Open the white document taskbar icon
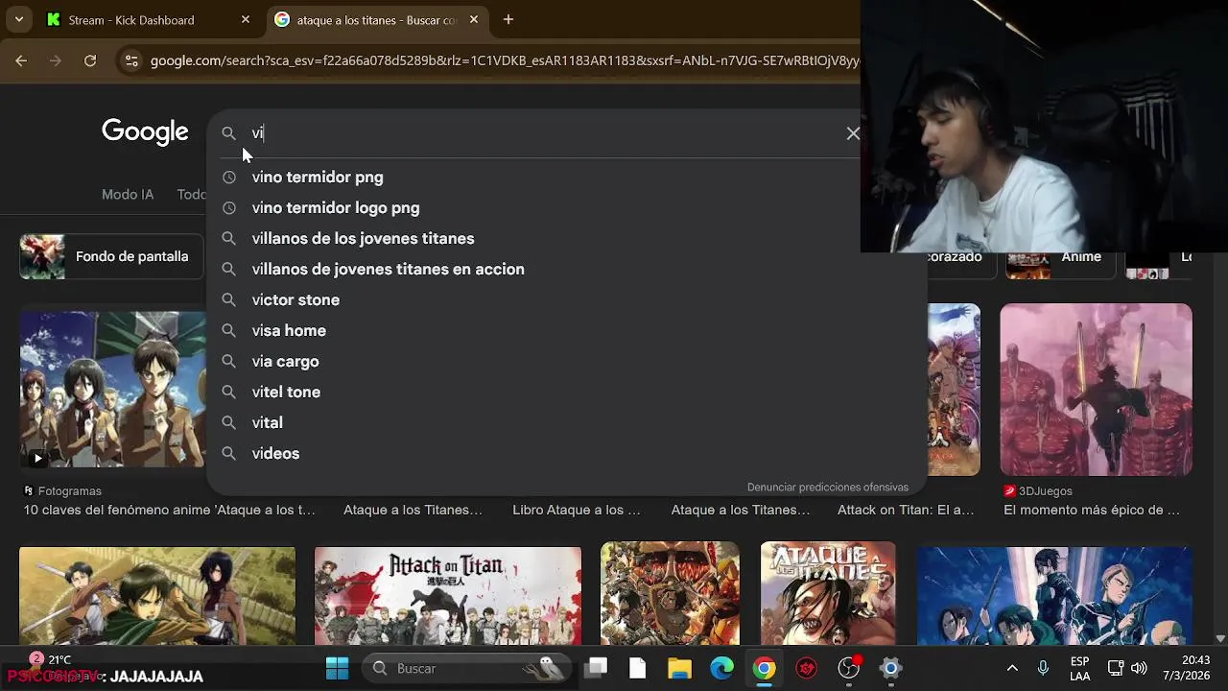The height and width of the screenshot is (691, 1228). tap(638, 668)
